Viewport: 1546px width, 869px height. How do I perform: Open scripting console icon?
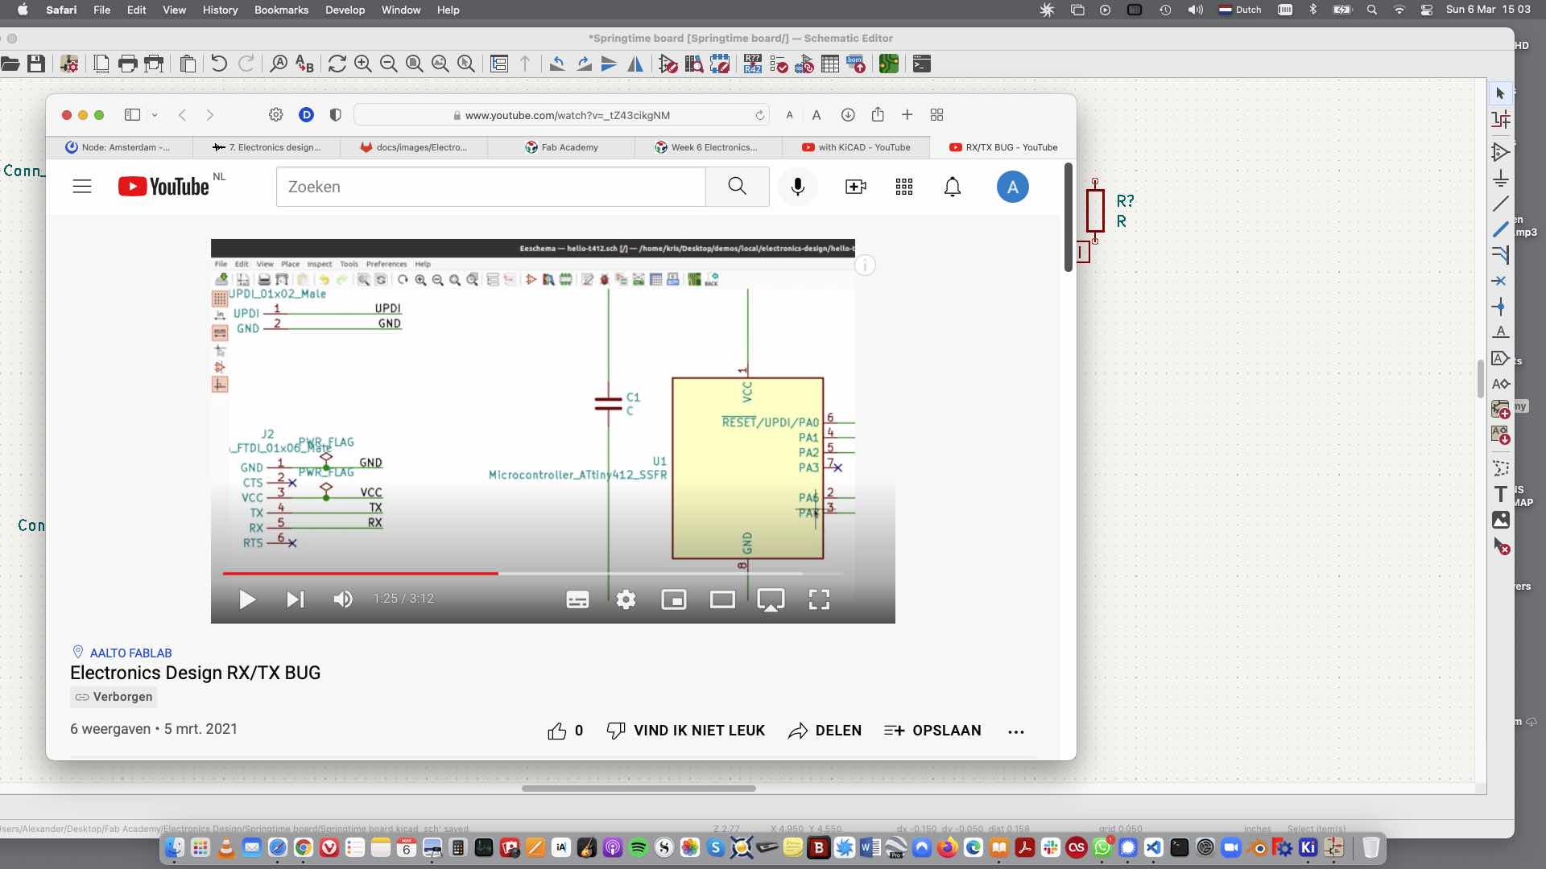922,64
